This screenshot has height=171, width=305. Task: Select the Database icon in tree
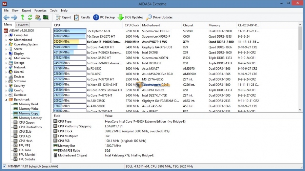[11, 95]
